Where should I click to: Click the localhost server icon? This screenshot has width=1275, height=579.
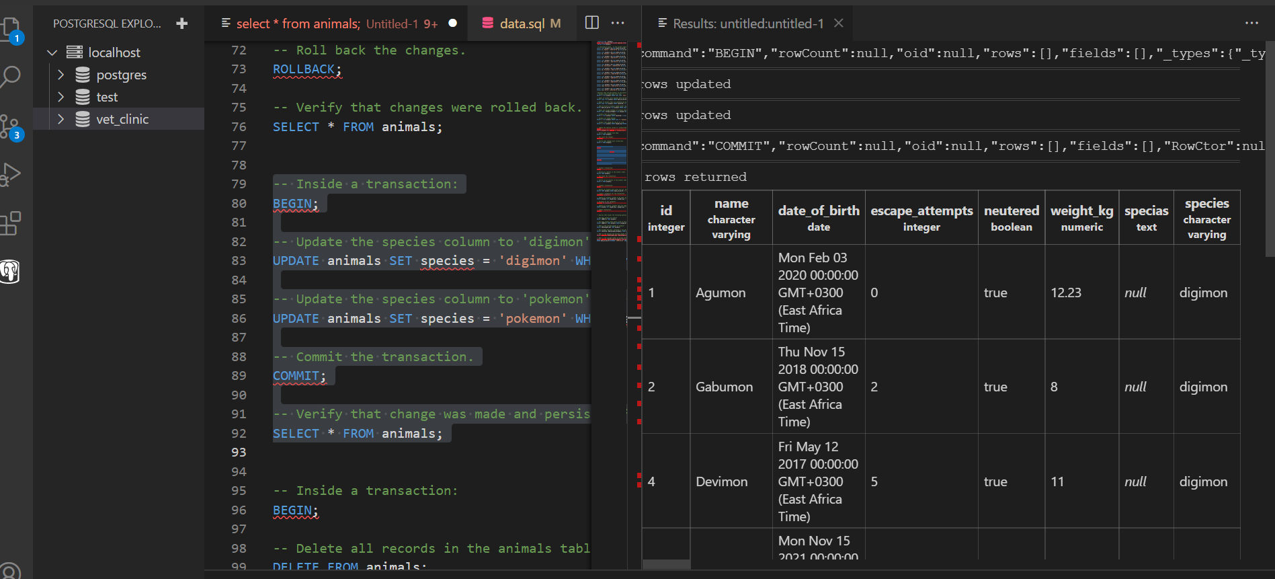pos(75,52)
